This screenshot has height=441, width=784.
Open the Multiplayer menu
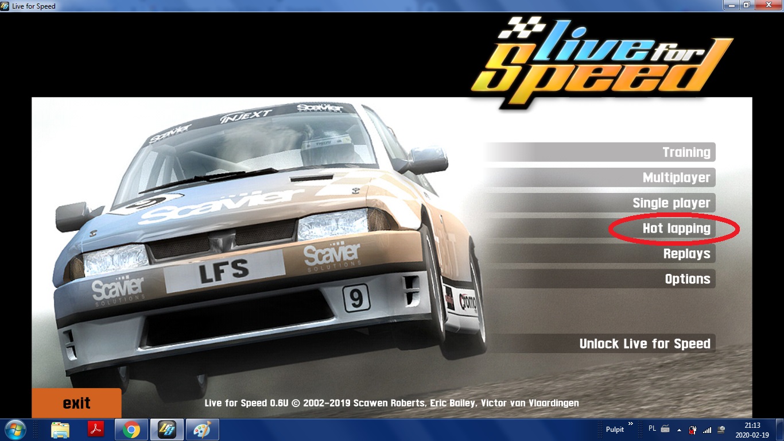[600, 177]
